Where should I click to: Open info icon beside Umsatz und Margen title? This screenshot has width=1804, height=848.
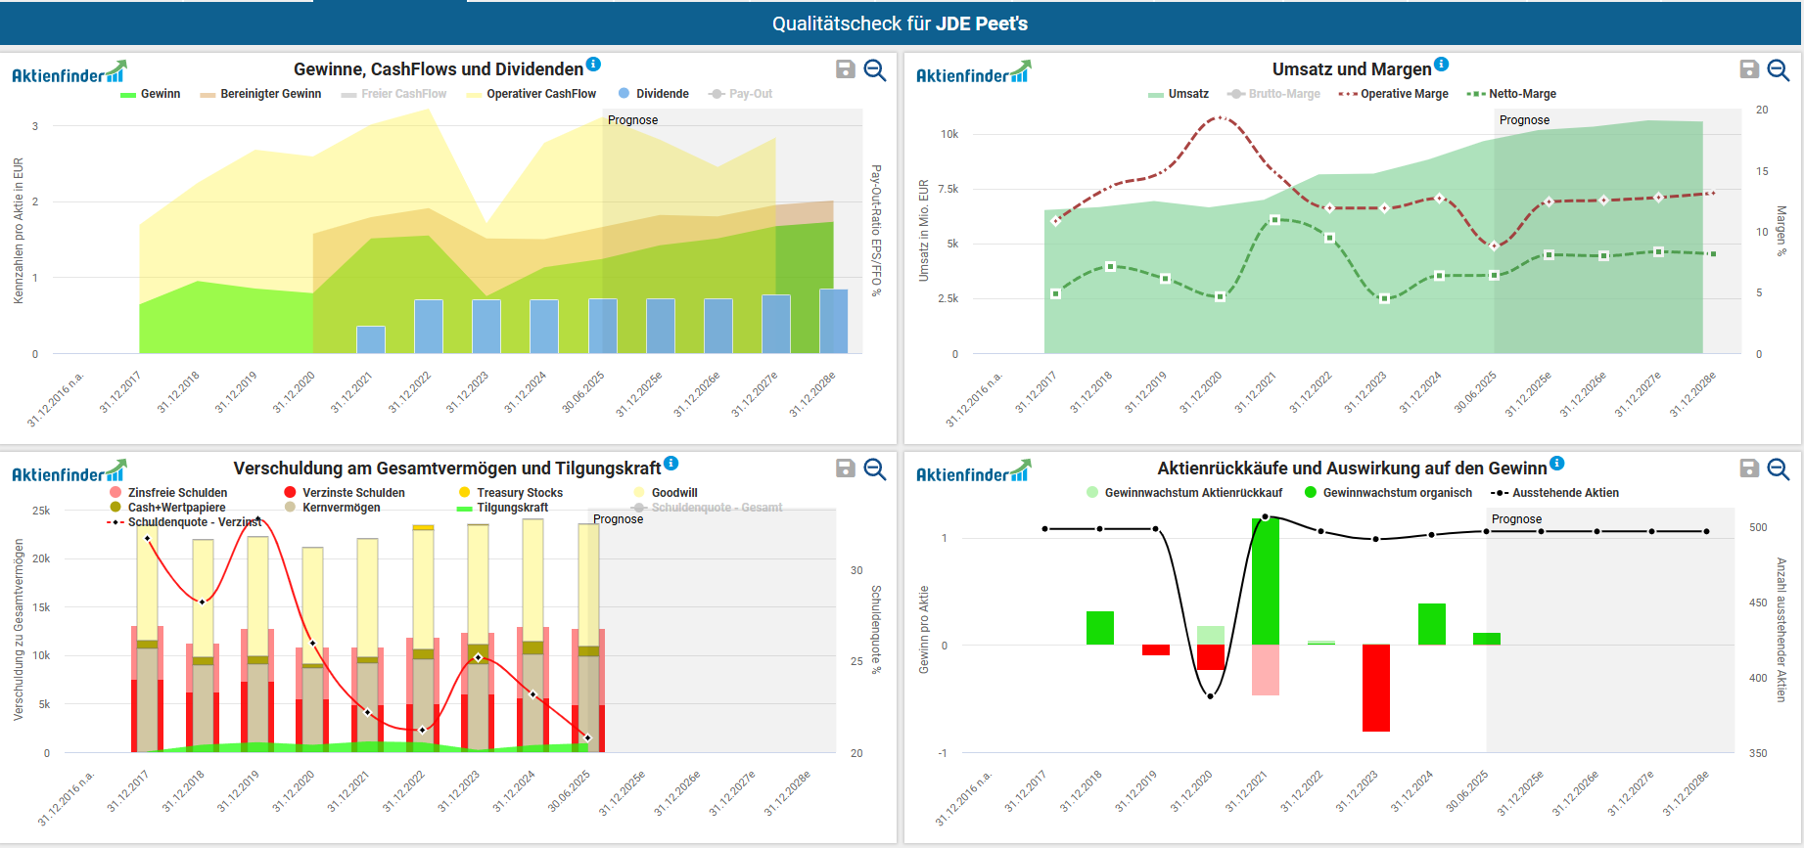pos(1441,65)
